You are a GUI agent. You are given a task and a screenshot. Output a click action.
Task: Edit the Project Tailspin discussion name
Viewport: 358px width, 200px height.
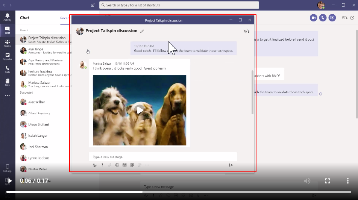(x=142, y=31)
